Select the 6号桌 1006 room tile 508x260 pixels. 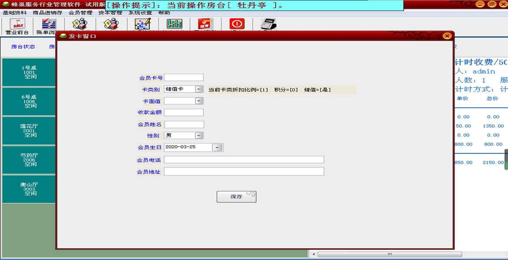(29, 101)
